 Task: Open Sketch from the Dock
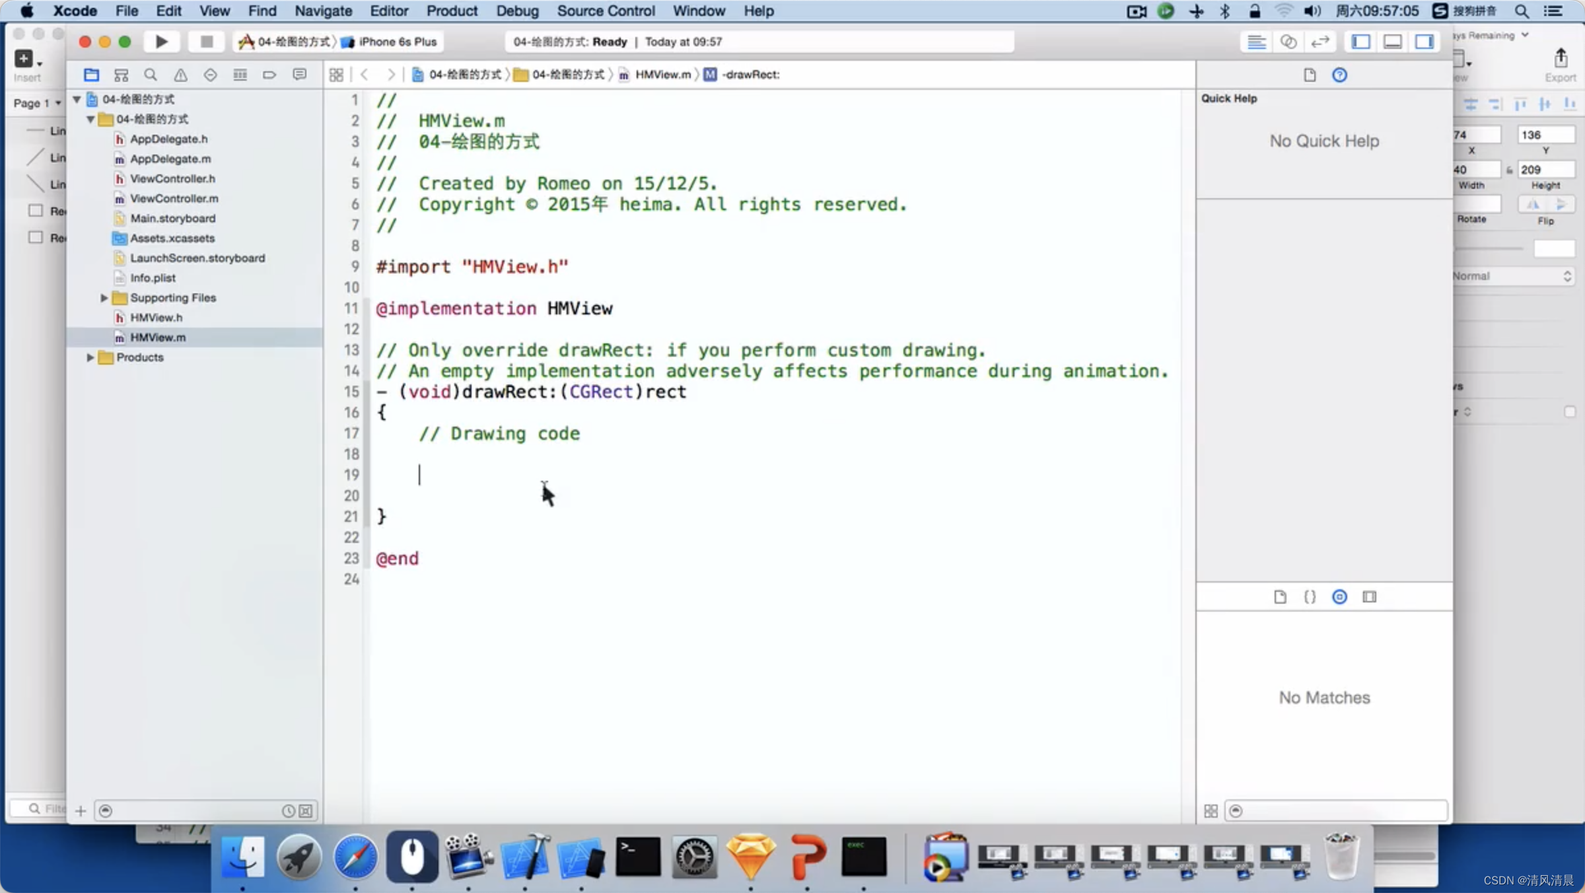point(750,857)
